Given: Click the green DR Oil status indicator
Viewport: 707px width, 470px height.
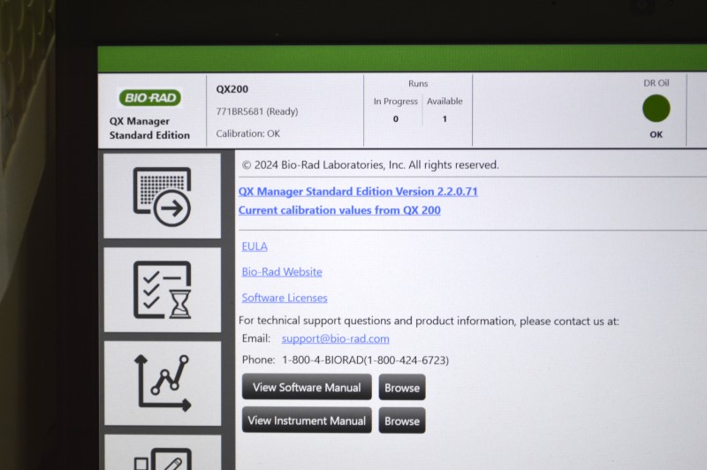Looking at the screenshot, I should coord(656,109).
